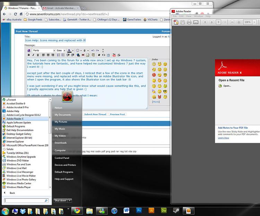Open the Edit menu in Adobe Reader
Viewport: 260px width, 216px height.
coord(181,16)
